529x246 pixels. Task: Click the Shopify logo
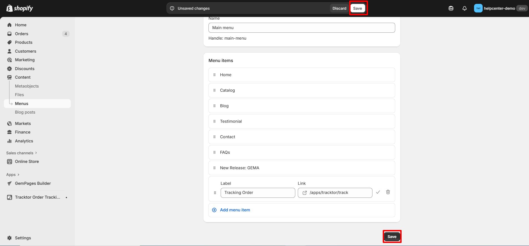coord(20,8)
